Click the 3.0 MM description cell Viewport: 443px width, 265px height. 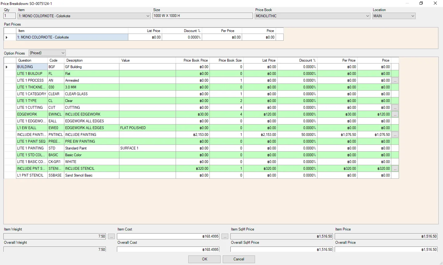(92, 87)
